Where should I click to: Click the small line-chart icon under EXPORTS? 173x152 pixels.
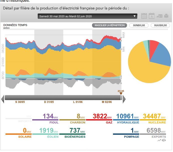159,140
